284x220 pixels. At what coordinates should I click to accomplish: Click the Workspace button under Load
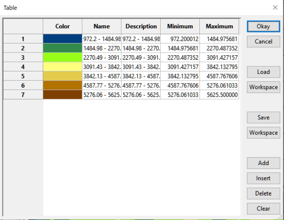point(263,87)
